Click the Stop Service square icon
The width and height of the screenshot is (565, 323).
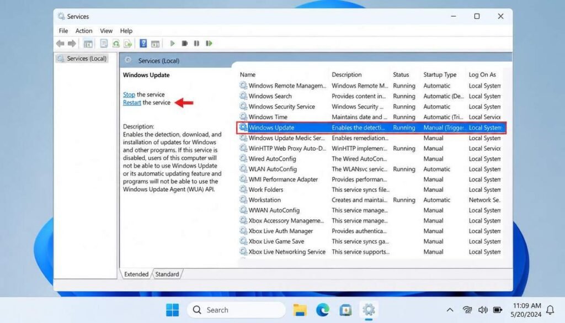184,44
